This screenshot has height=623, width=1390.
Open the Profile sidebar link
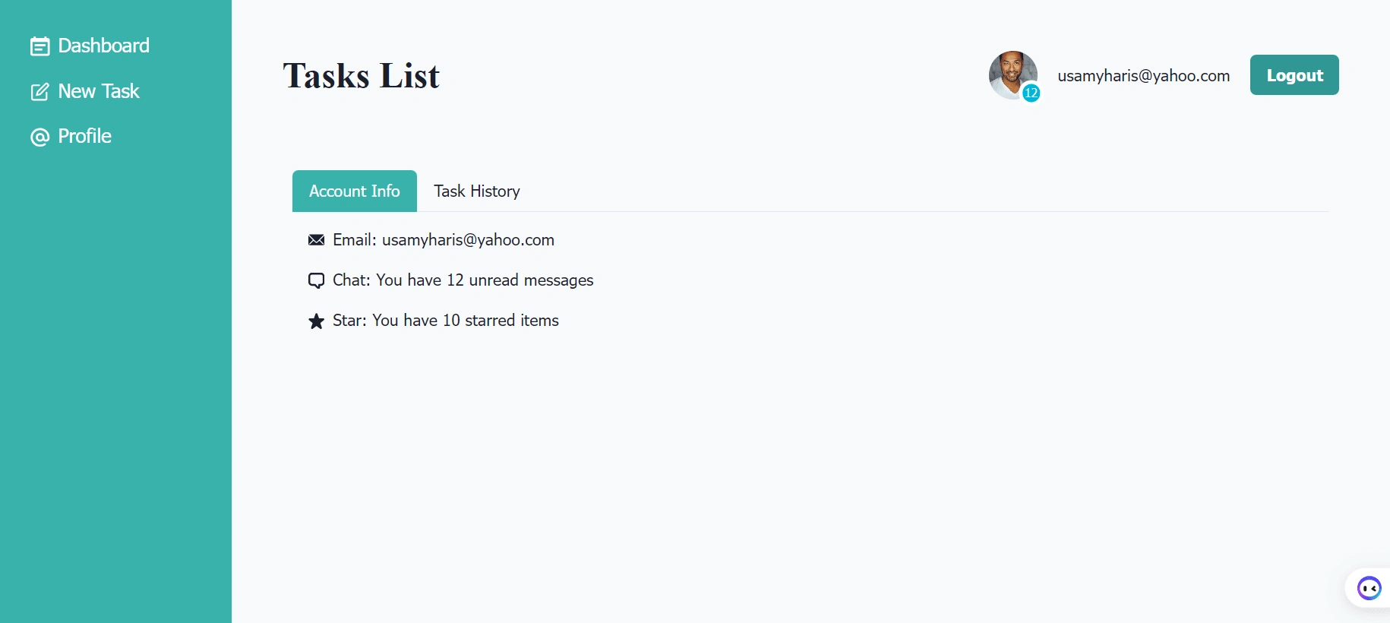coord(71,136)
